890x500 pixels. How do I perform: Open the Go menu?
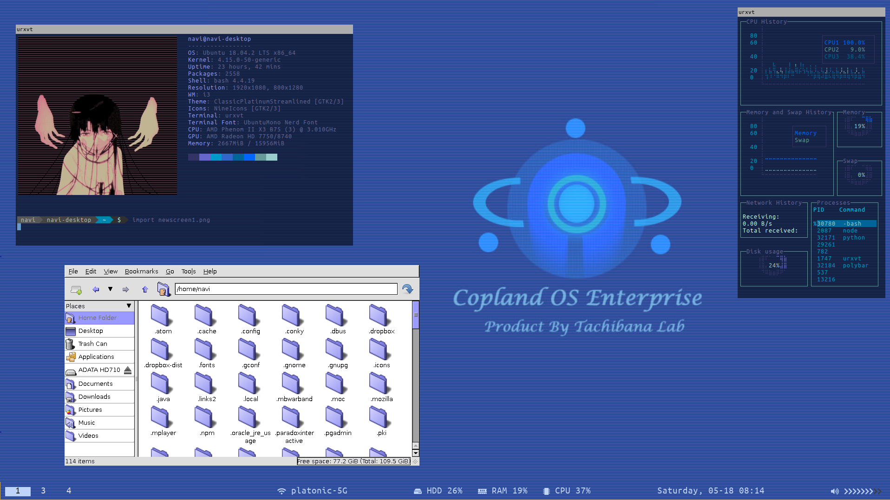[x=170, y=272]
